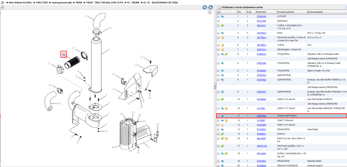This screenshot has height=167, width=347.
Task: Click the blue arrow icon for СУППОРТ row
Action: [x=222, y=17]
